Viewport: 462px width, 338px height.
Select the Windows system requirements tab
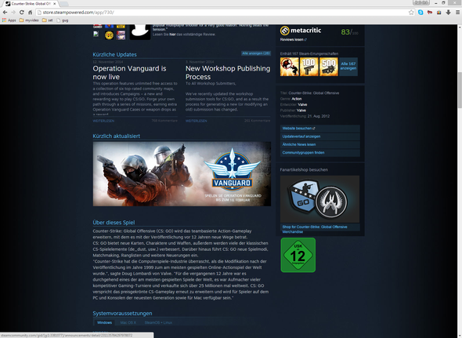click(x=104, y=322)
